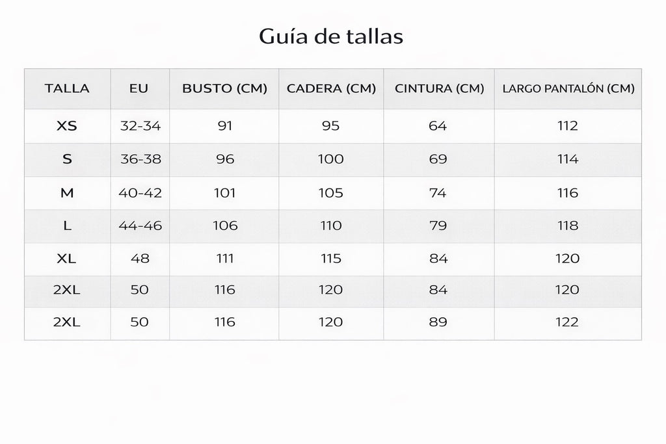Select the XS size row label
Viewport: 666px width, 444px height.
[67, 125]
